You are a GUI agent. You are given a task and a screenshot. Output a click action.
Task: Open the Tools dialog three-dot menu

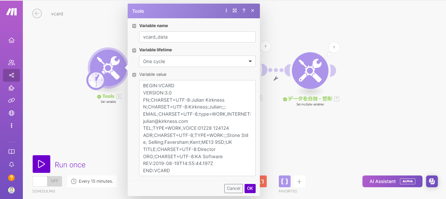(x=226, y=11)
